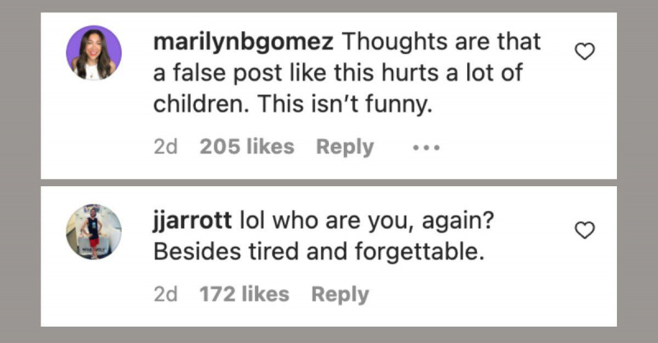The height and width of the screenshot is (343, 658).
Task: Click the sentence "This isn't funny."
Action: 345,105
